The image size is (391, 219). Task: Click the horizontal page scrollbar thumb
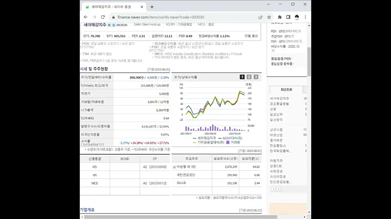pyautogui.click(x=180, y=217)
